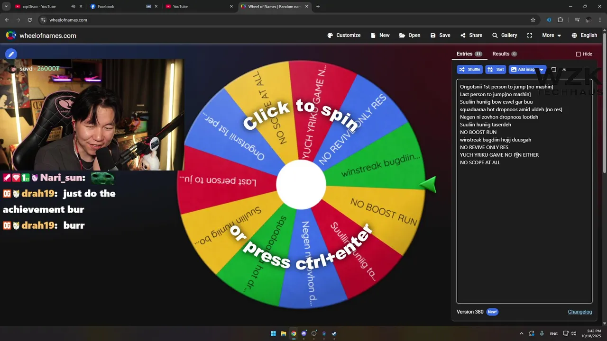This screenshot has height=341, width=607.
Task: Click the wheelofnames.com address bar
Action: [x=285, y=20]
